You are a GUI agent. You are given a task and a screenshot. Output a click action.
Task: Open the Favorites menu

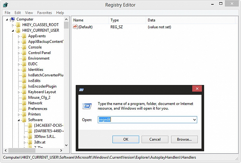click(45, 13)
